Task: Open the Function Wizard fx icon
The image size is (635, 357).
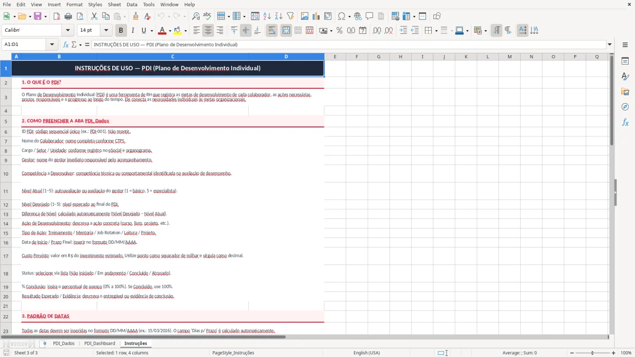Action: pos(66,44)
